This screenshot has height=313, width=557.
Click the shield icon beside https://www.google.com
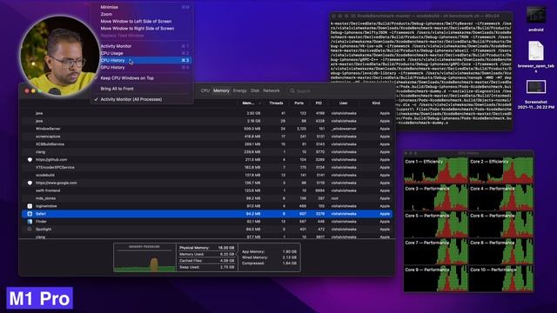tap(30, 183)
